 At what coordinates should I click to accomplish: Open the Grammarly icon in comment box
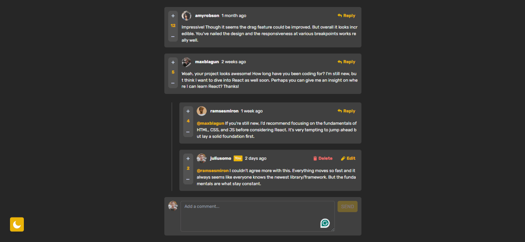coord(325,223)
